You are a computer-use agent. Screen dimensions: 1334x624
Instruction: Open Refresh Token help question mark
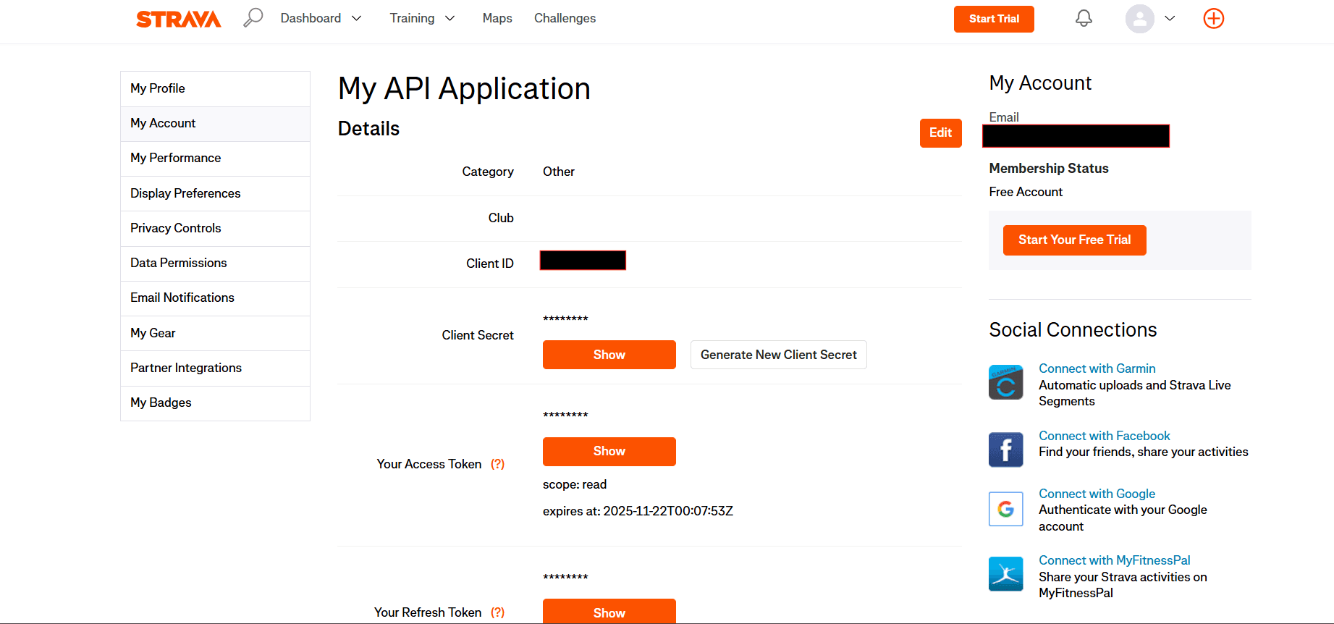click(x=498, y=612)
